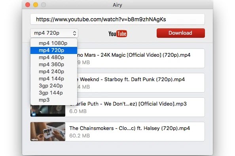Click the YouTube logo
Viewport: 235px width, 156px height.
pyautogui.click(x=117, y=34)
